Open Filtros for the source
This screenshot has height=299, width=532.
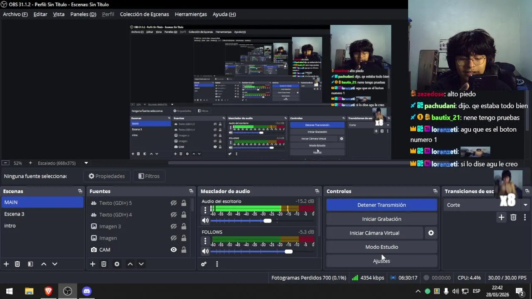[x=149, y=176]
